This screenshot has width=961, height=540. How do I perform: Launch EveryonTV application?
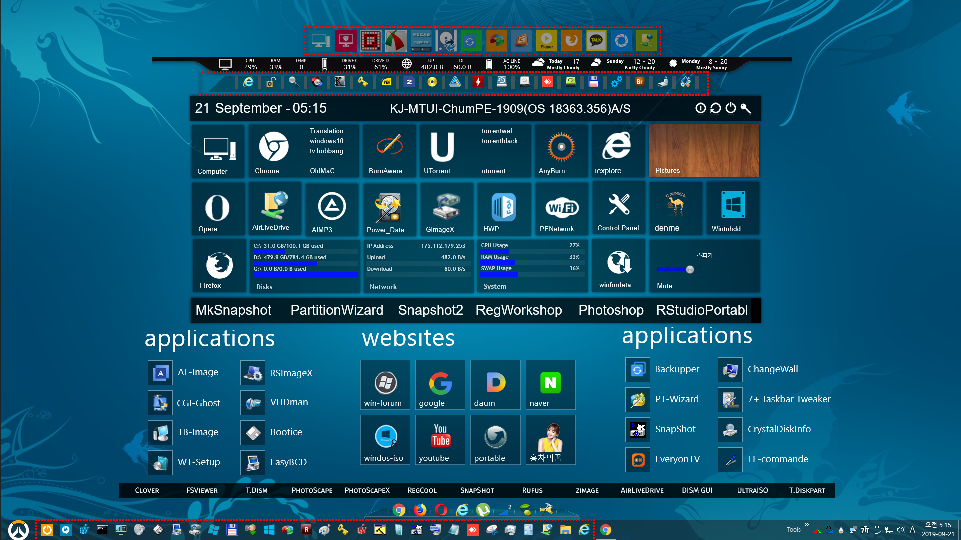click(663, 460)
